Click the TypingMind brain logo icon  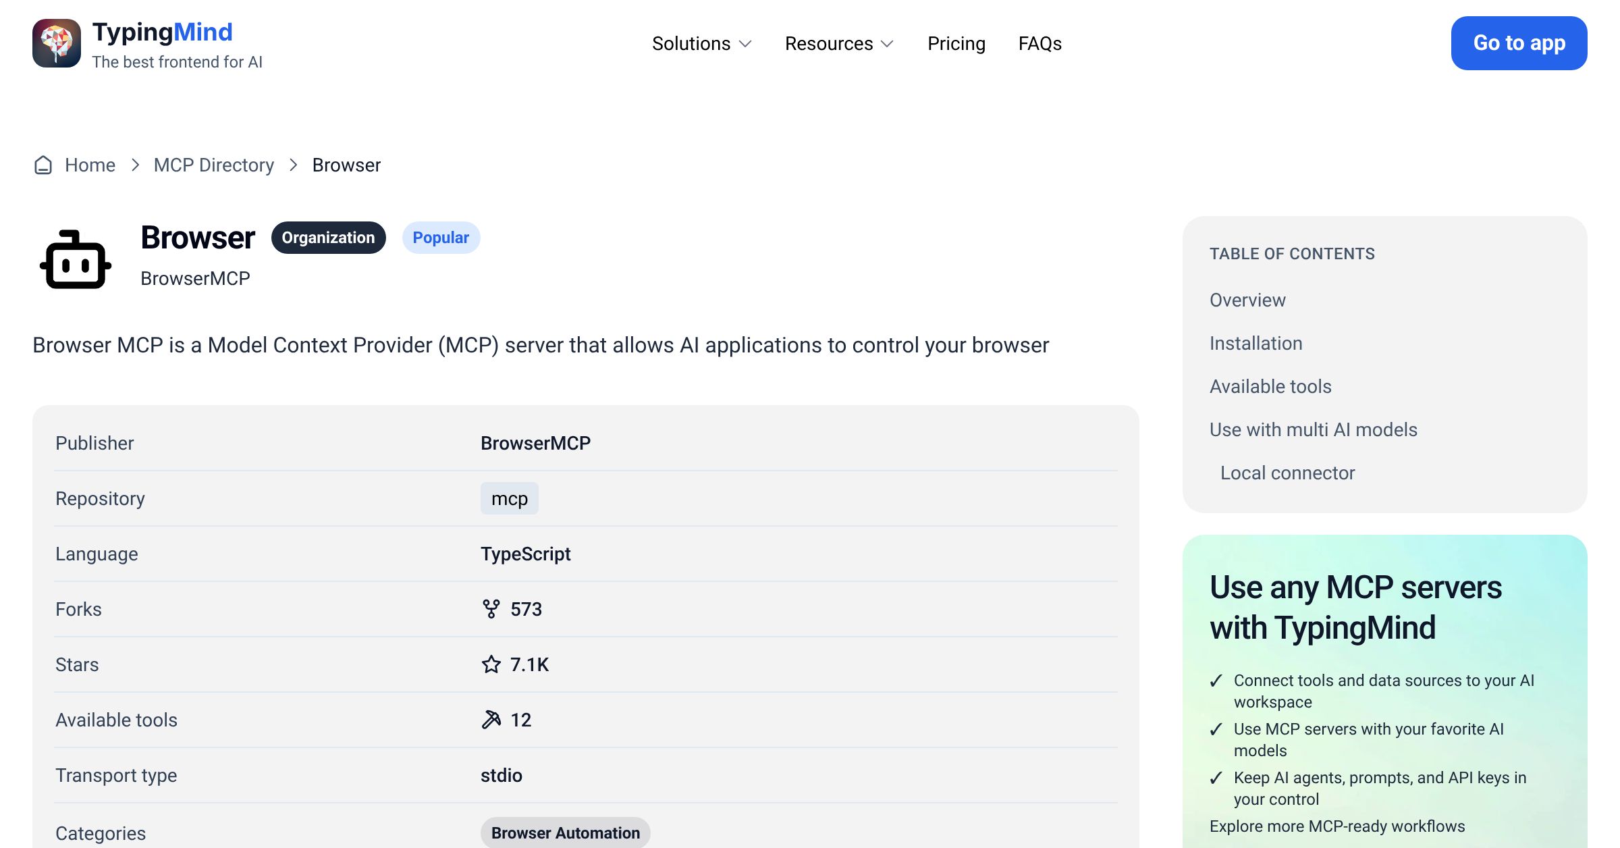point(57,43)
